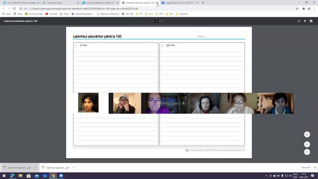This screenshot has width=318, height=179.
Task: Open the Cure bookmarks folder
Action: pyautogui.click(x=149, y=14)
